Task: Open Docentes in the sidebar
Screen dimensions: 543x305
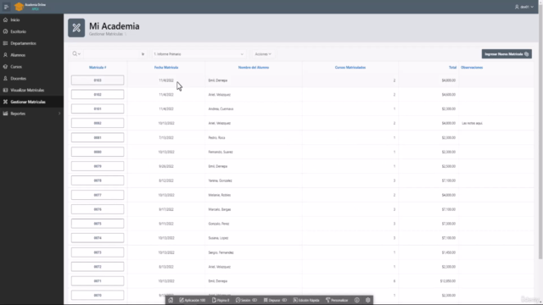Action: point(31,79)
